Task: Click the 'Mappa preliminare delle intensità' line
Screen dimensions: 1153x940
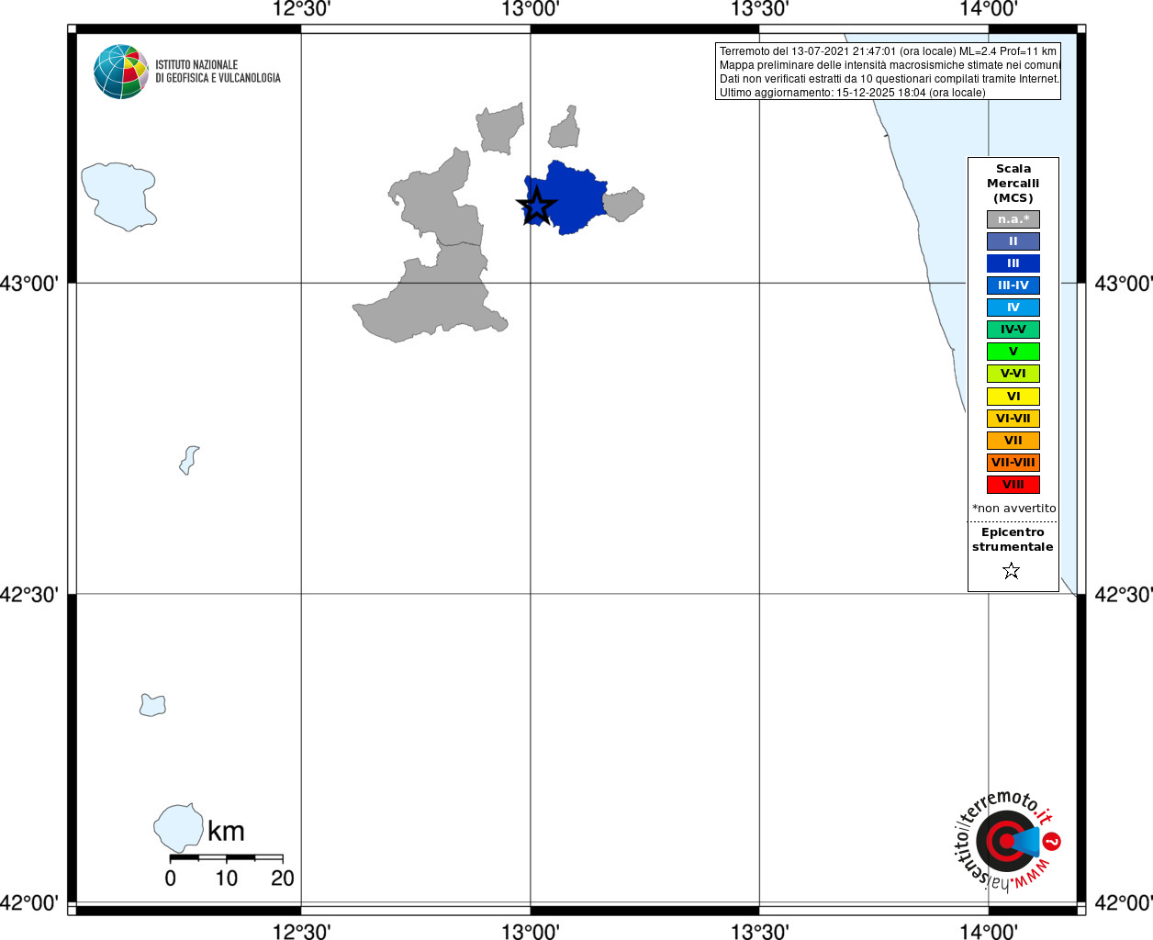Action: point(890,65)
